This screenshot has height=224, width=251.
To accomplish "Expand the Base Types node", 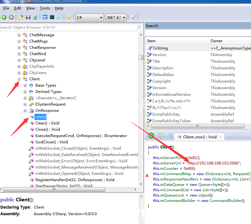I will 25,85.
